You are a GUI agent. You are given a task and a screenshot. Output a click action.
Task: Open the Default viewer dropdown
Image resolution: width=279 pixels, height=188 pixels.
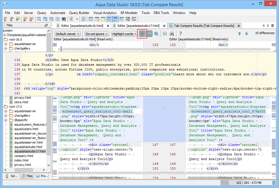(68, 34)
